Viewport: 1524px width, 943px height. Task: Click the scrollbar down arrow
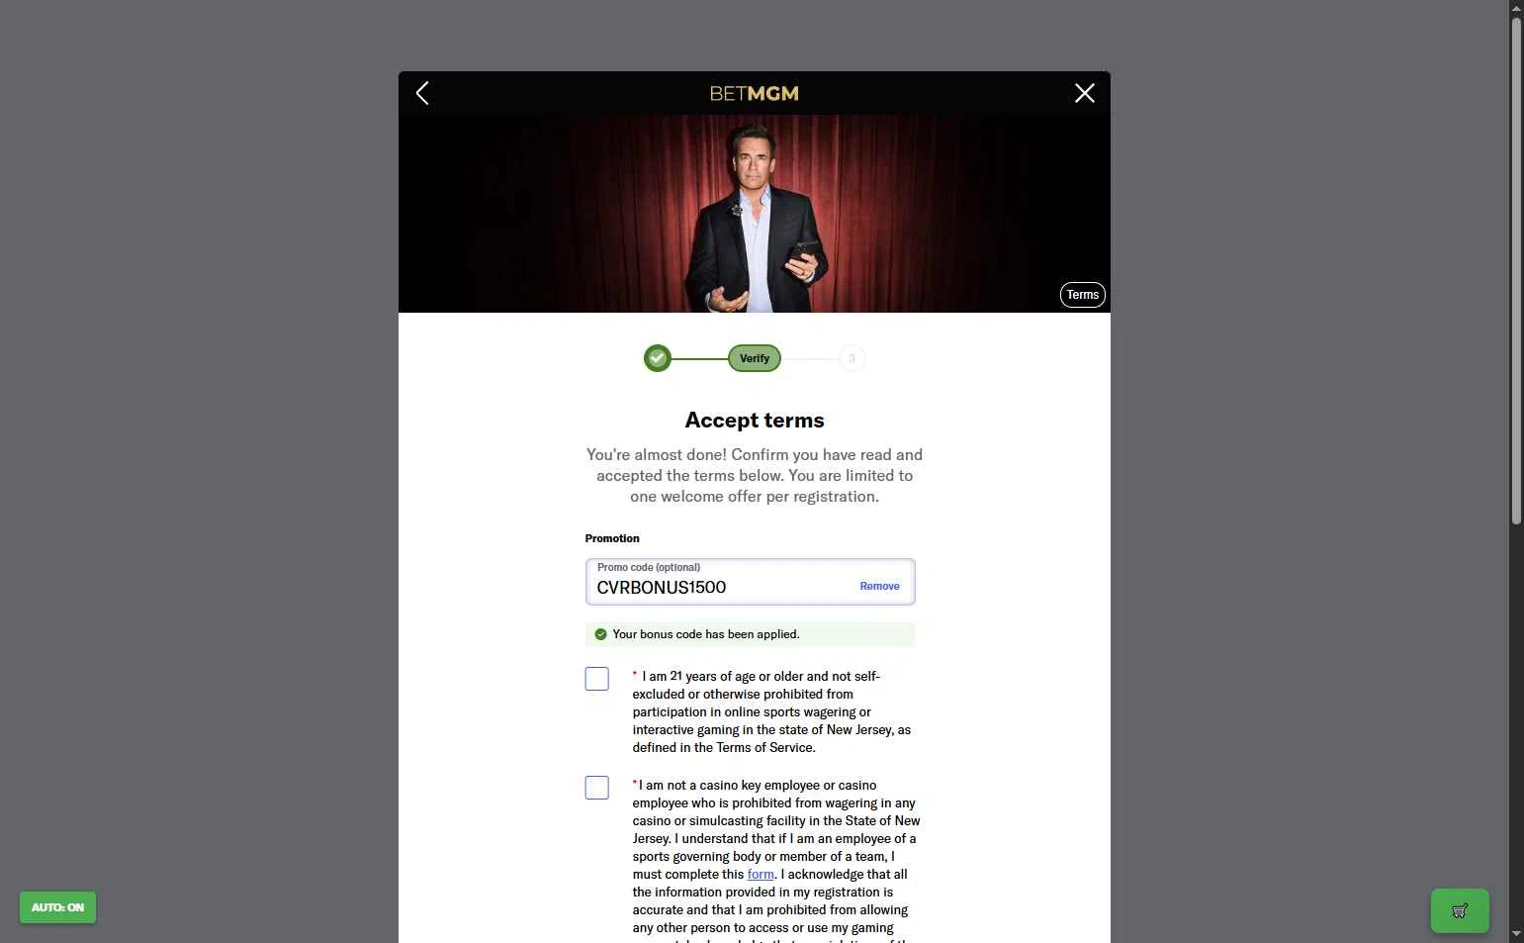point(1516,934)
